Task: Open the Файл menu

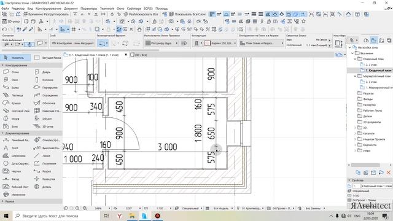Action: pos(5,9)
